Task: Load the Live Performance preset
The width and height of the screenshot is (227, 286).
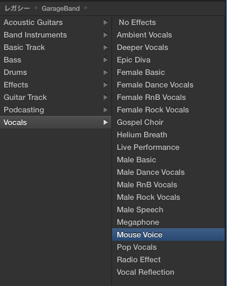Action: click(169, 147)
